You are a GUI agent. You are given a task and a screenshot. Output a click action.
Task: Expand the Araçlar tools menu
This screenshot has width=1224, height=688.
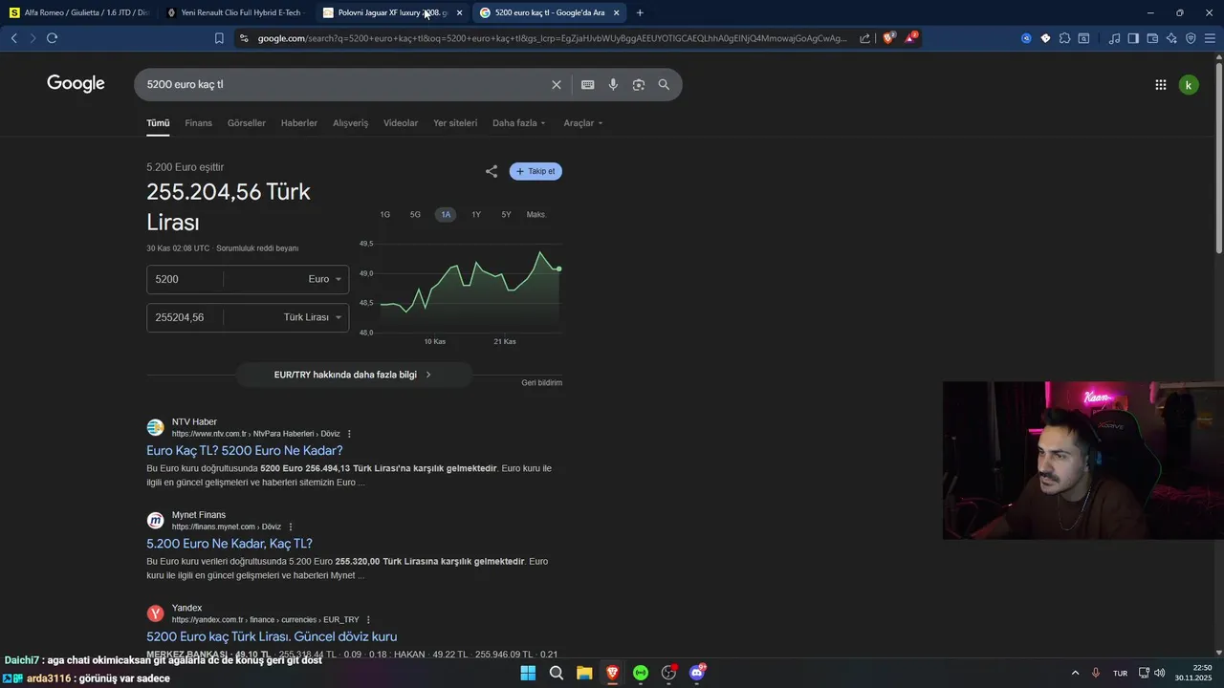tap(583, 123)
